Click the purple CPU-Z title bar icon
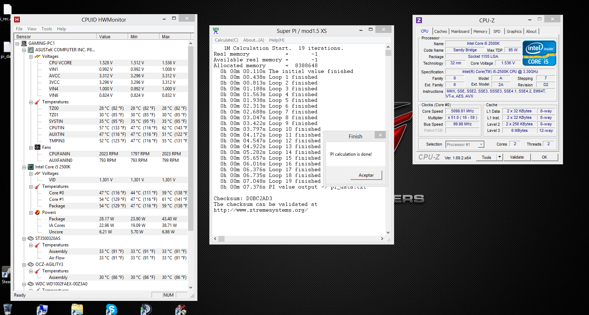This screenshot has width=589, height=315. click(x=419, y=20)
